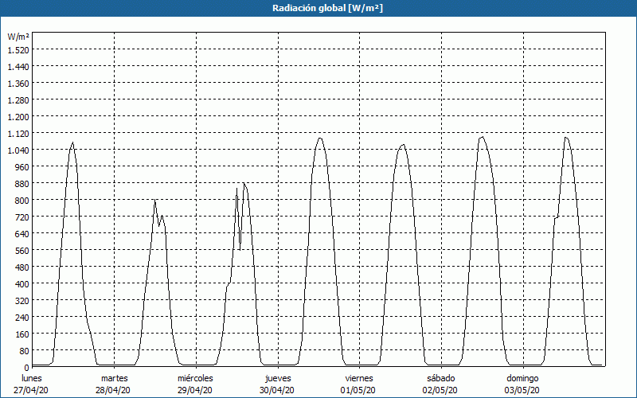Click the 'viernes' axis label

pos(359,377)
